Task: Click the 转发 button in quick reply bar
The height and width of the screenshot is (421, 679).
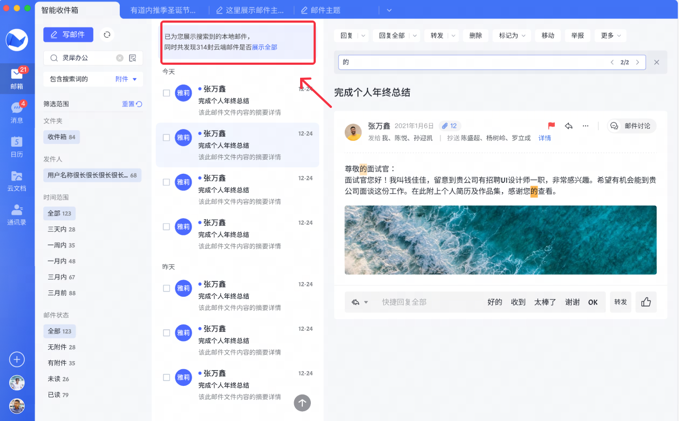Action: 620,302
